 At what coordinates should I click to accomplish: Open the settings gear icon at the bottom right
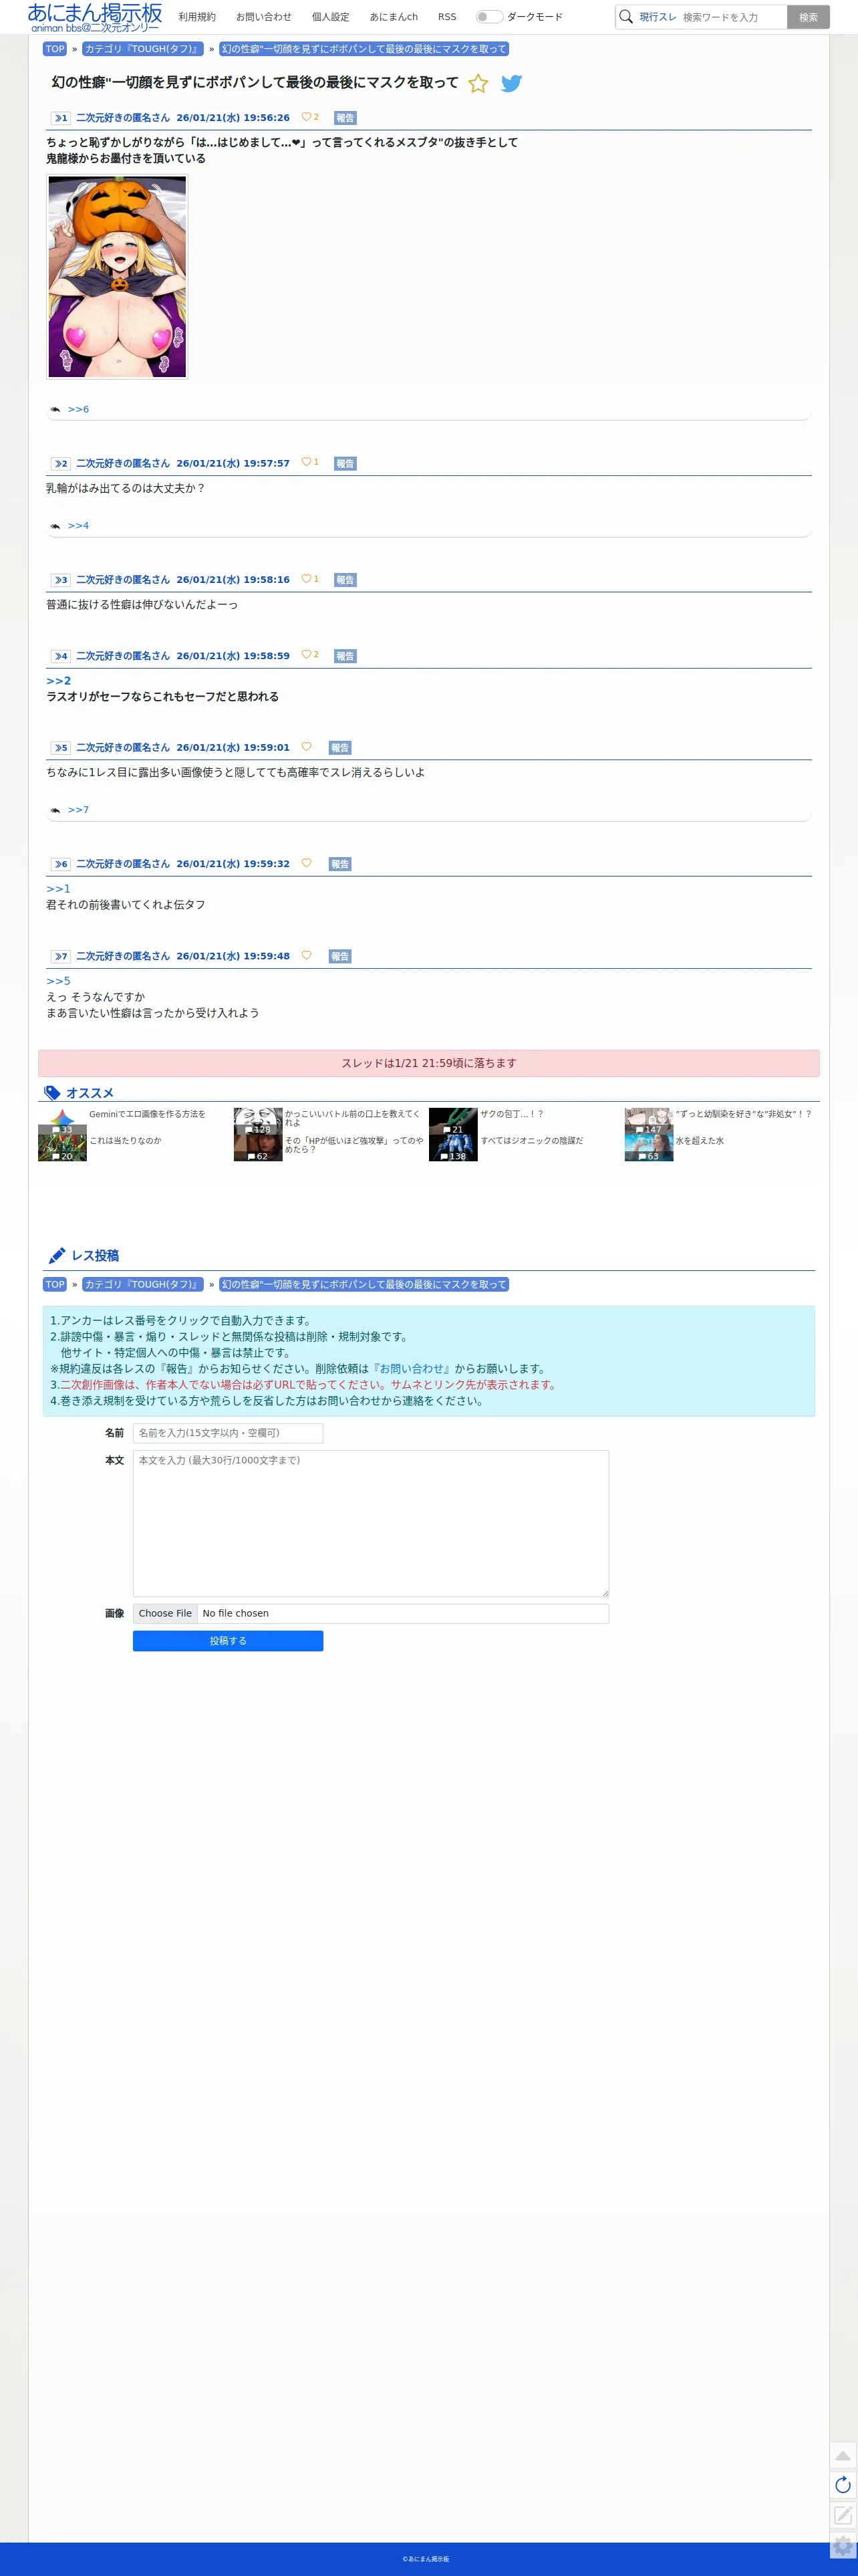coord(843,2546)
